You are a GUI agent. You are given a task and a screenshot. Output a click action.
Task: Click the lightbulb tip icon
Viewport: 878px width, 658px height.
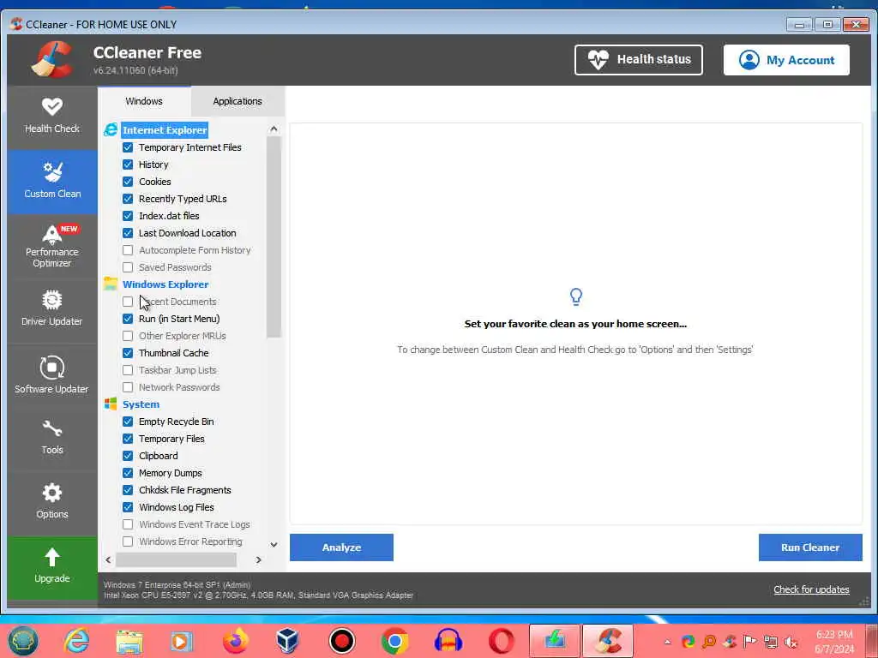click(575, 296)
